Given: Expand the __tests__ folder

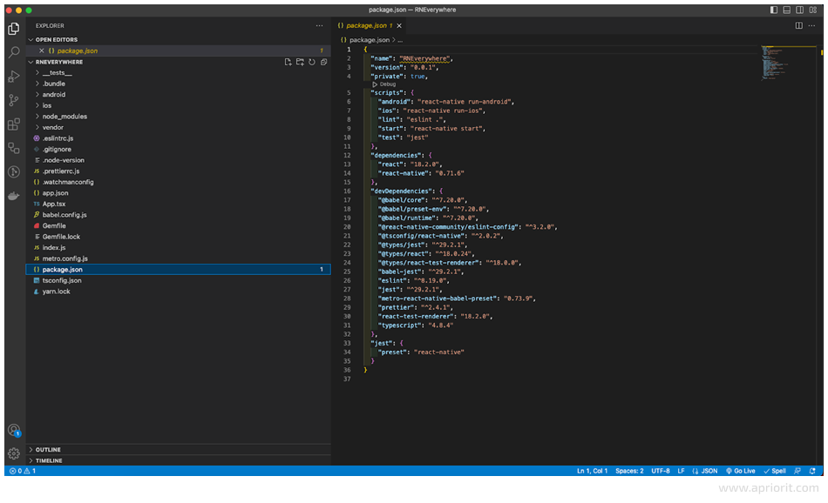Looking at the screenshot, I should pyautogui.click(x=179, y=73).
